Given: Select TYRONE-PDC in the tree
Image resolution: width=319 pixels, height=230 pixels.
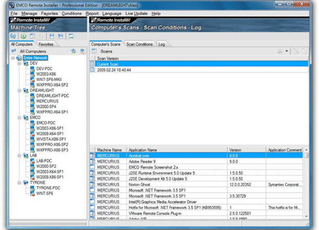Looking at the screenshot, I should [48, 188].
